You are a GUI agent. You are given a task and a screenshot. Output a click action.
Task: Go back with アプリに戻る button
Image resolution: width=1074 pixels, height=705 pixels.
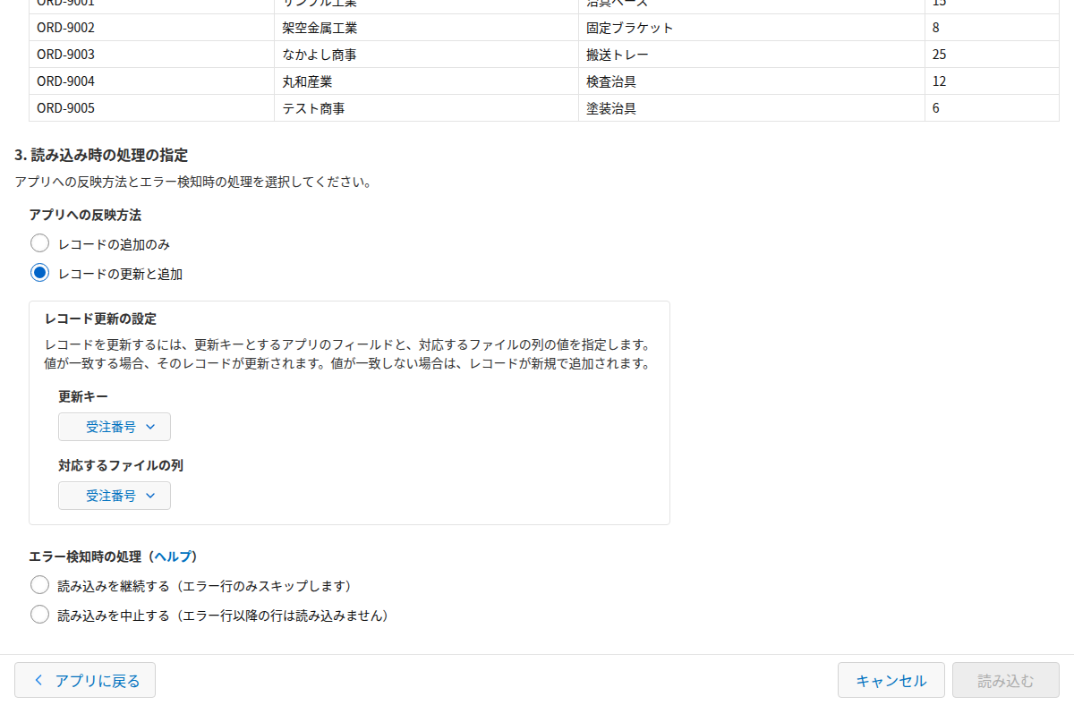[85, 680]
